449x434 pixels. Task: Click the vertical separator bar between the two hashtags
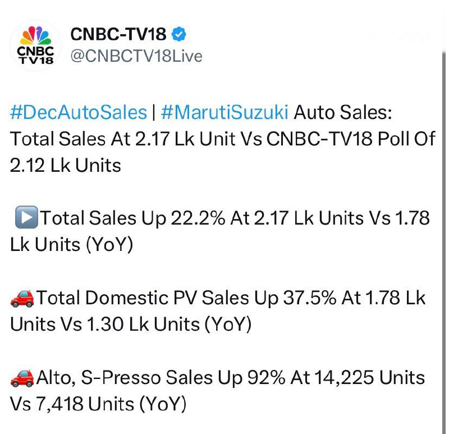154,112
